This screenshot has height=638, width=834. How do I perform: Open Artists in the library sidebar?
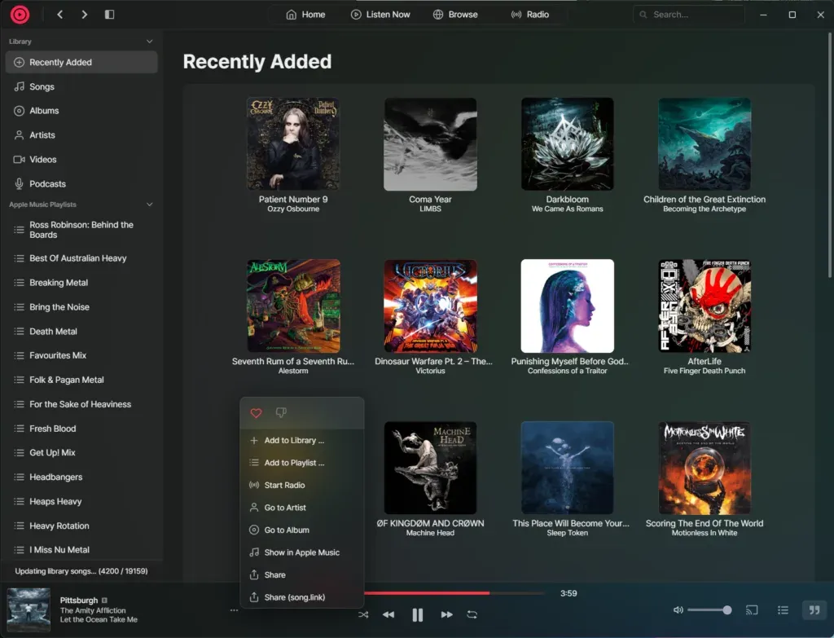pos(81,135)
